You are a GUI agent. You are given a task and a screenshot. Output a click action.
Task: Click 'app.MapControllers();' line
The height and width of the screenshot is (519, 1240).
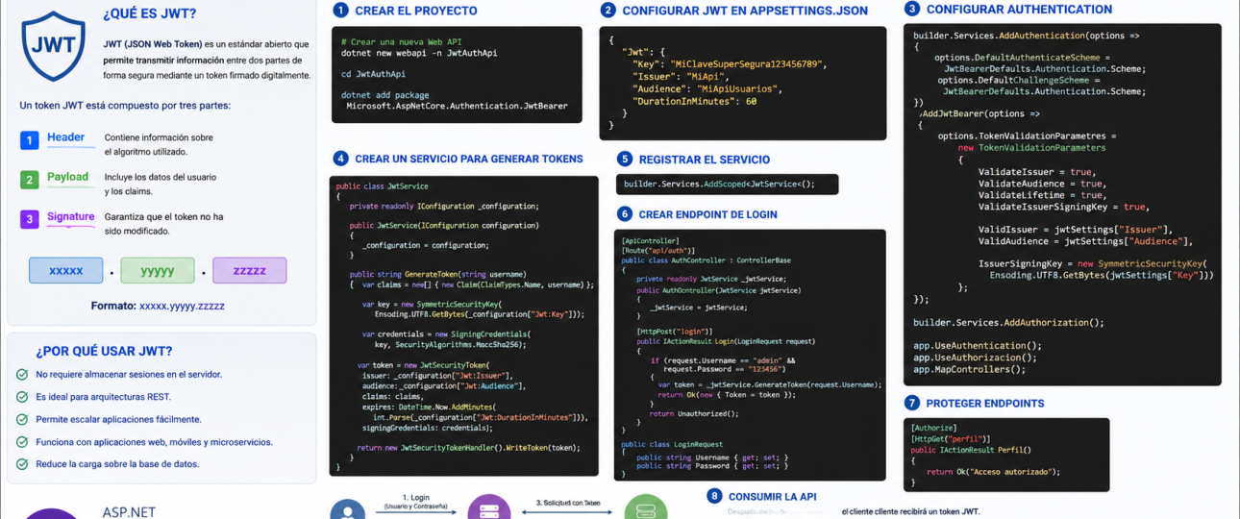click(969, 369)
